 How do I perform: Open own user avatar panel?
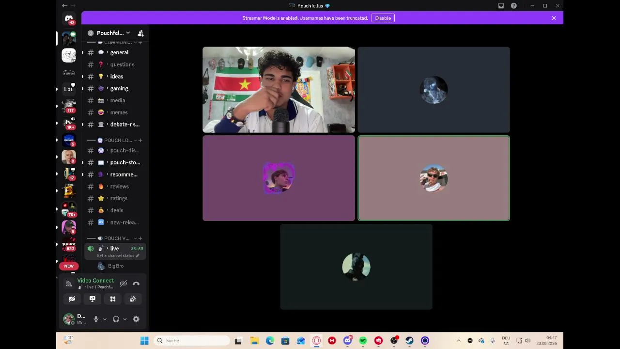pos(69,319)
